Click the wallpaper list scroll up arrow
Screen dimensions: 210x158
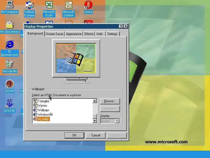click(95, 101)
